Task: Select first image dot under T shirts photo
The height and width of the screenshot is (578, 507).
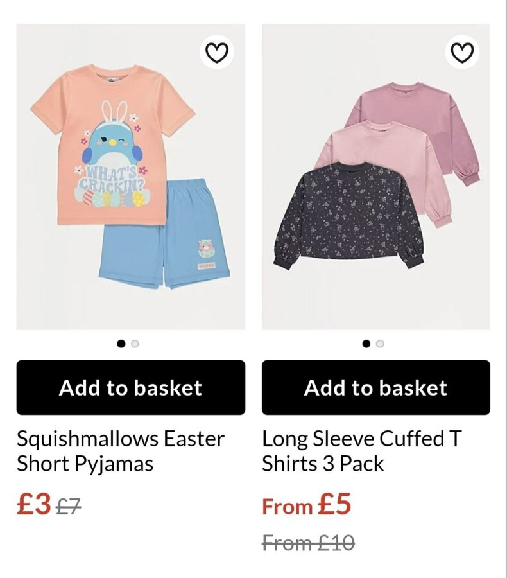Action: 366,344
